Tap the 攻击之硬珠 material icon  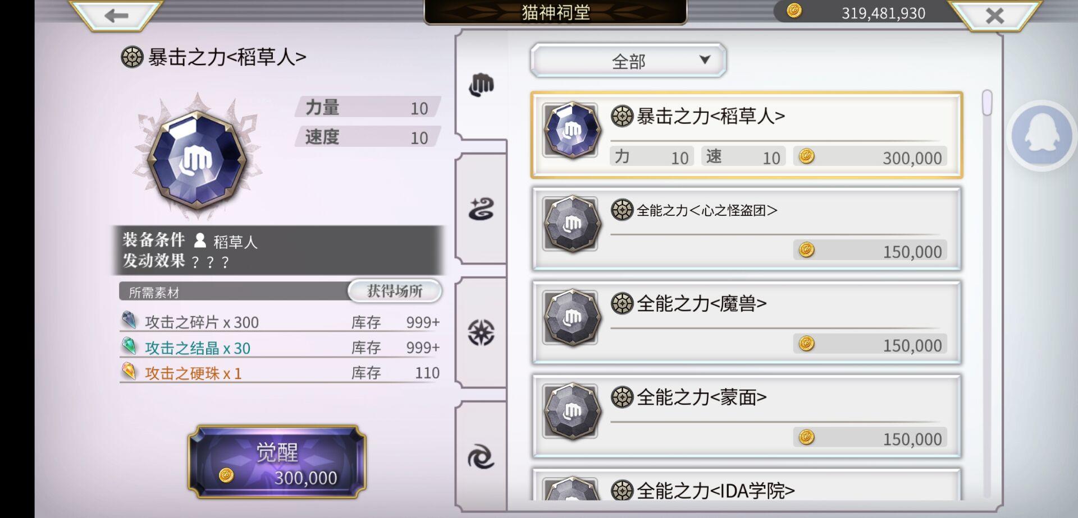coord(129,371)
